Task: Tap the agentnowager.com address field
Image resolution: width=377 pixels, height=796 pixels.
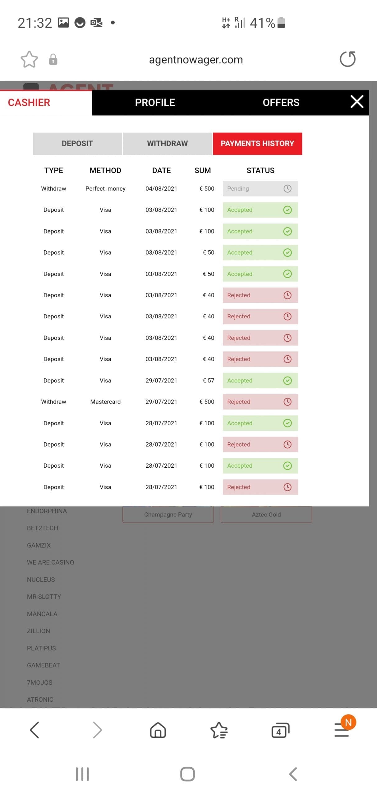Action: click(196, 59)
